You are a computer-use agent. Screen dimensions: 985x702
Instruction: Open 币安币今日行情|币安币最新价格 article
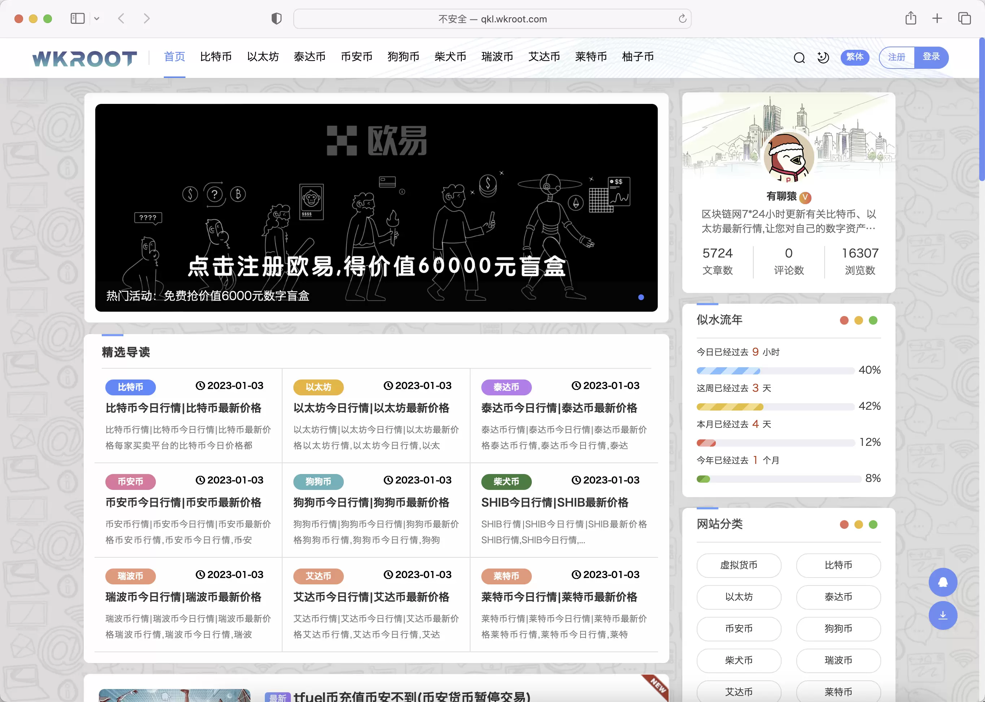click(x=183, y=503)
